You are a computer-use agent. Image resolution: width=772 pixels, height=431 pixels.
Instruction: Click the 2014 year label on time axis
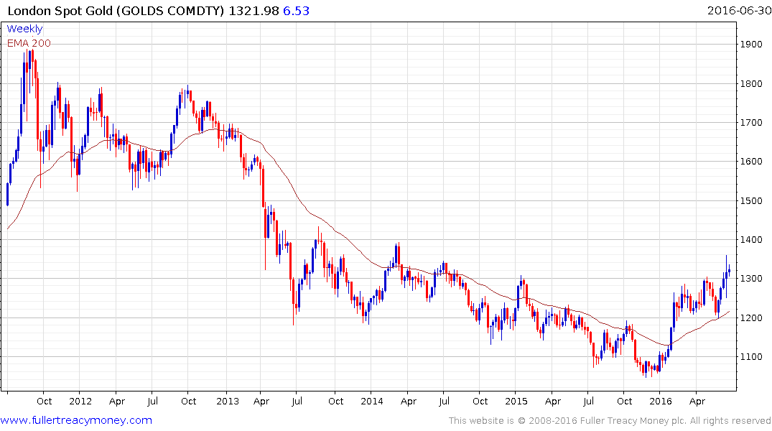[x=372, y=402]
